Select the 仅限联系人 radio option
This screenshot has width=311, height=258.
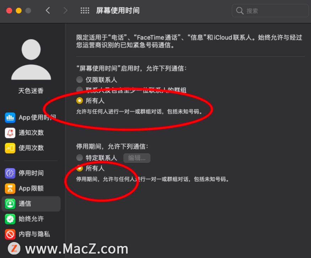pyautogui.click(x=80, y=80)
